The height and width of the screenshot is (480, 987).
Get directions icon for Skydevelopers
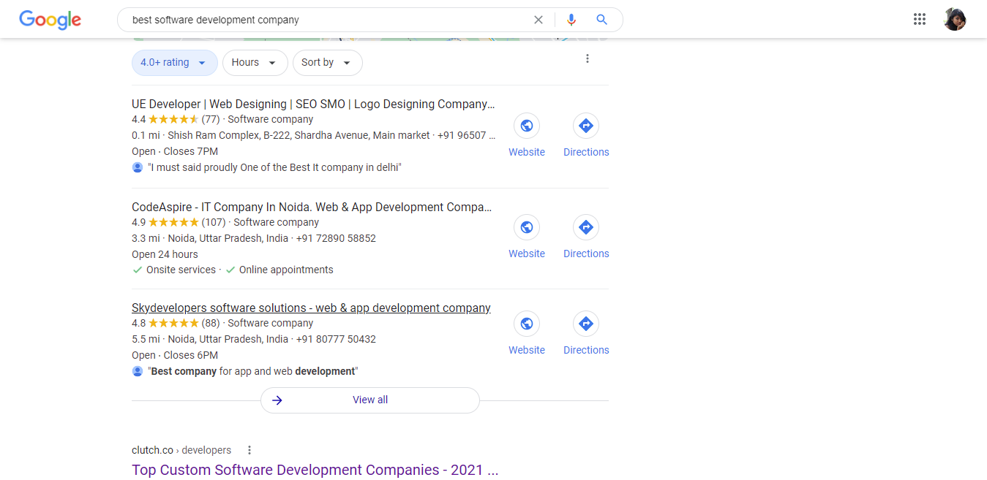point(585,324)
